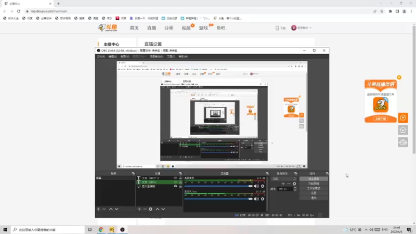Screen dimensions: 416x234
Task: Open scene transition properties gear
Action: pos(294,184)
